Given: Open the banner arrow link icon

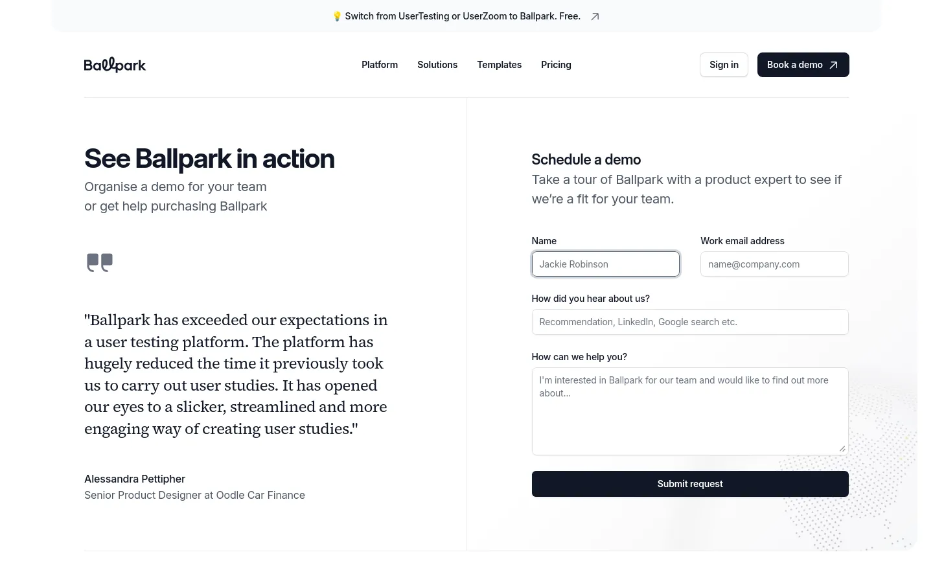Looking at the screenshot, I should (x=595, y=17).
